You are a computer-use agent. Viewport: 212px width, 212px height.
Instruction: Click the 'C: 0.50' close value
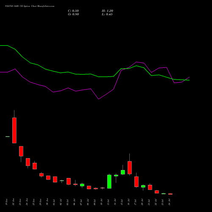[x=73, y=11]
